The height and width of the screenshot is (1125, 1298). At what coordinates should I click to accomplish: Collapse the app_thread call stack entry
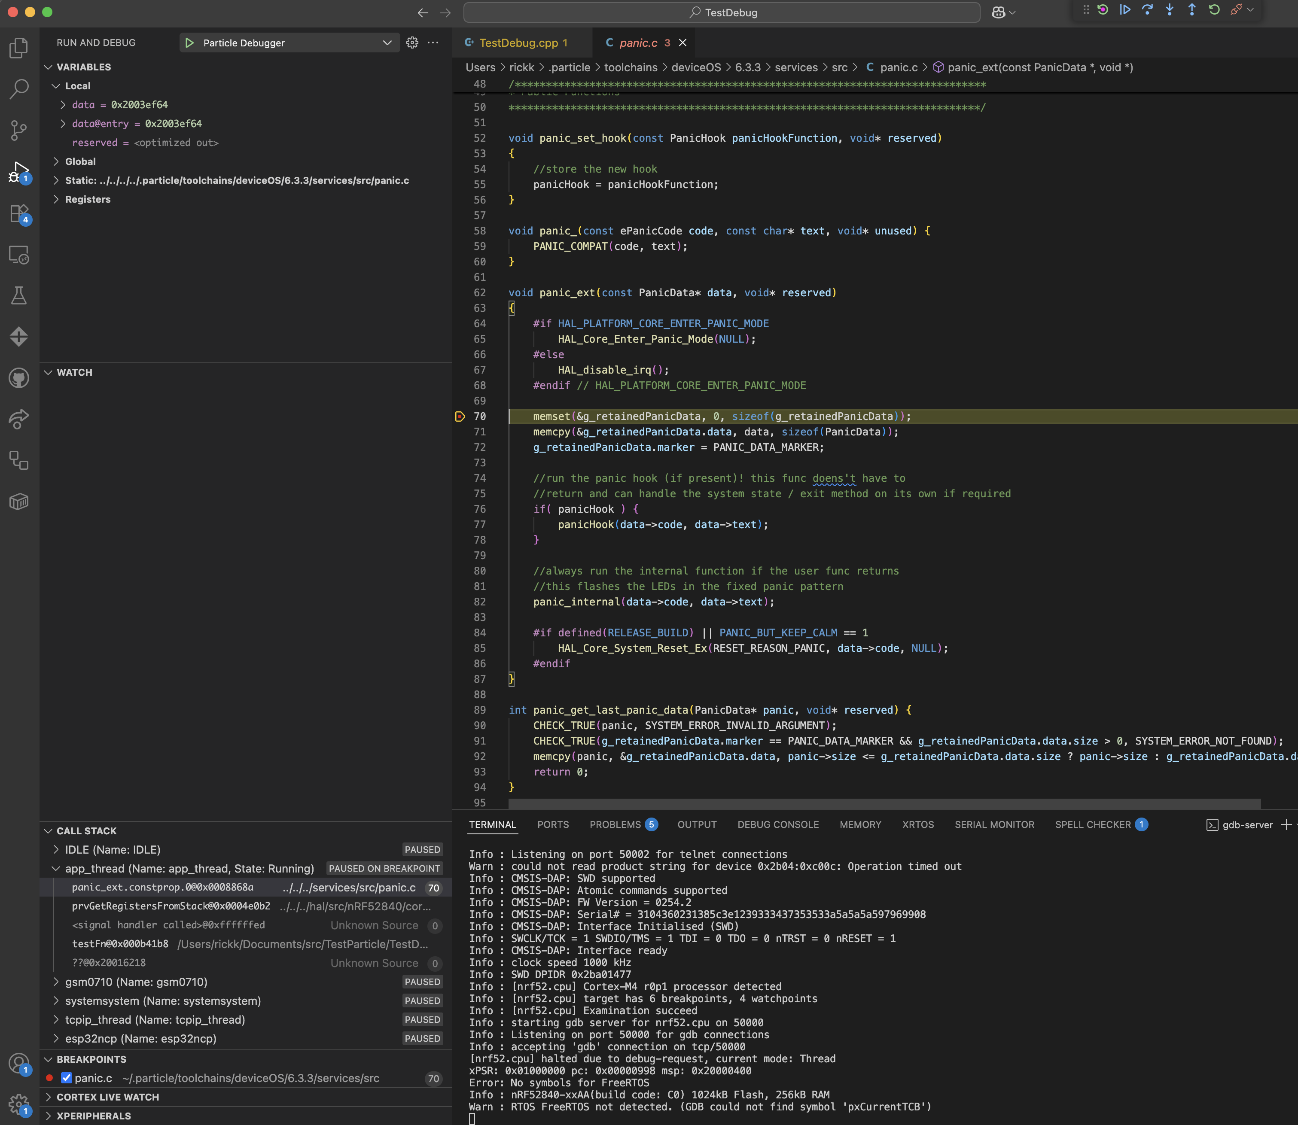[56, 868]
